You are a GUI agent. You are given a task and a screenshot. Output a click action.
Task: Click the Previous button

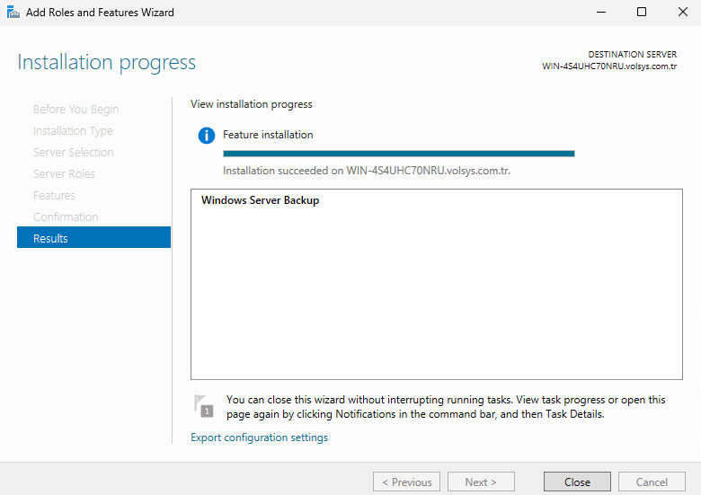406,482
